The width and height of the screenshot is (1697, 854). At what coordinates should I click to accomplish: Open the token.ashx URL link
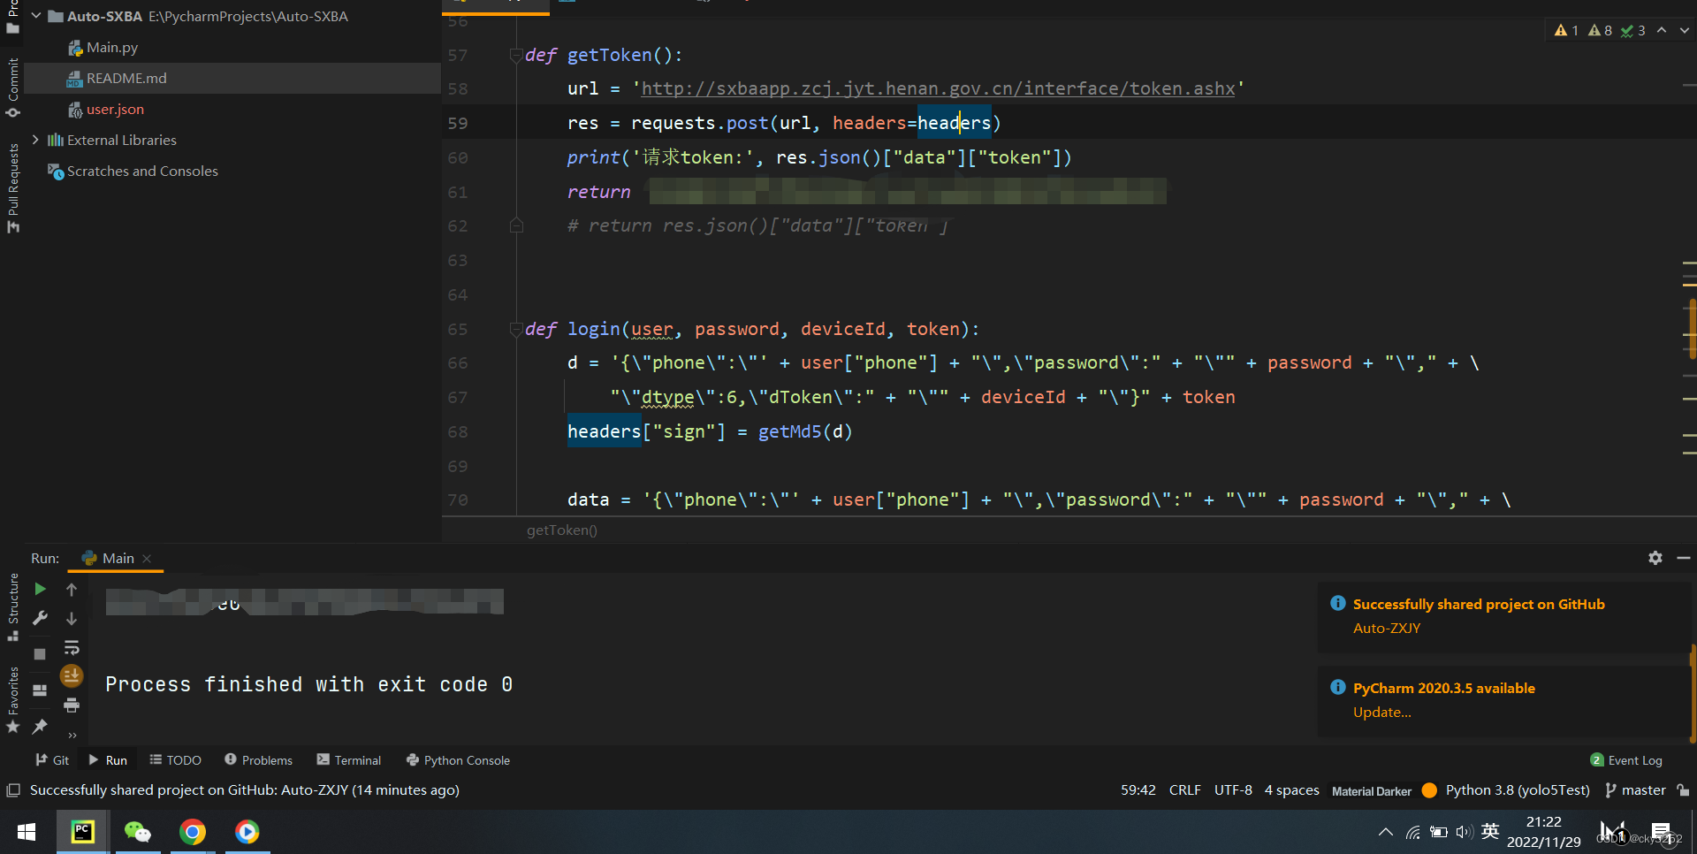pyautogui.click(x=938, y=88)
